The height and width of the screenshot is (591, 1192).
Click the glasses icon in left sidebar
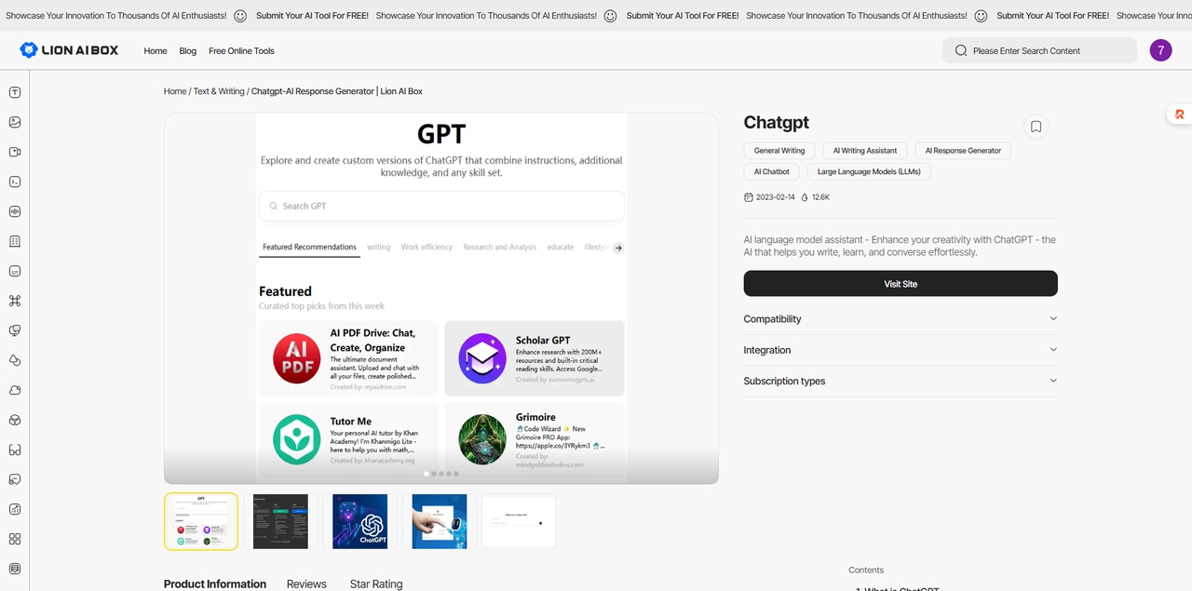15,450
